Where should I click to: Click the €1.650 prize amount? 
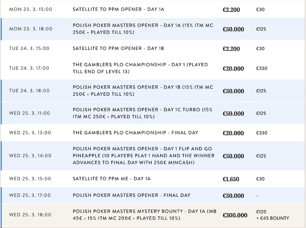[231, 179]
